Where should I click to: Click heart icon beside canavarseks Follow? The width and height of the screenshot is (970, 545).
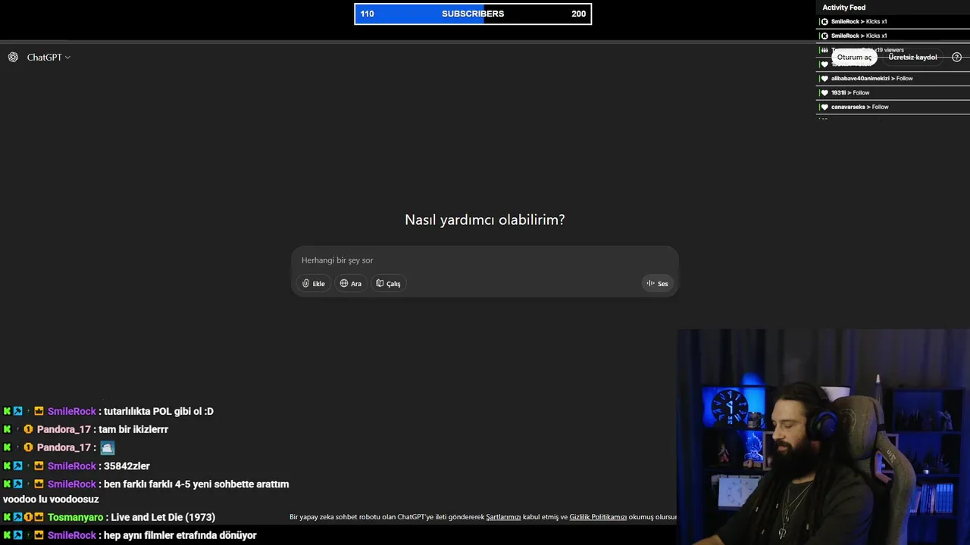pyautogui.click(x=824, y=107)
